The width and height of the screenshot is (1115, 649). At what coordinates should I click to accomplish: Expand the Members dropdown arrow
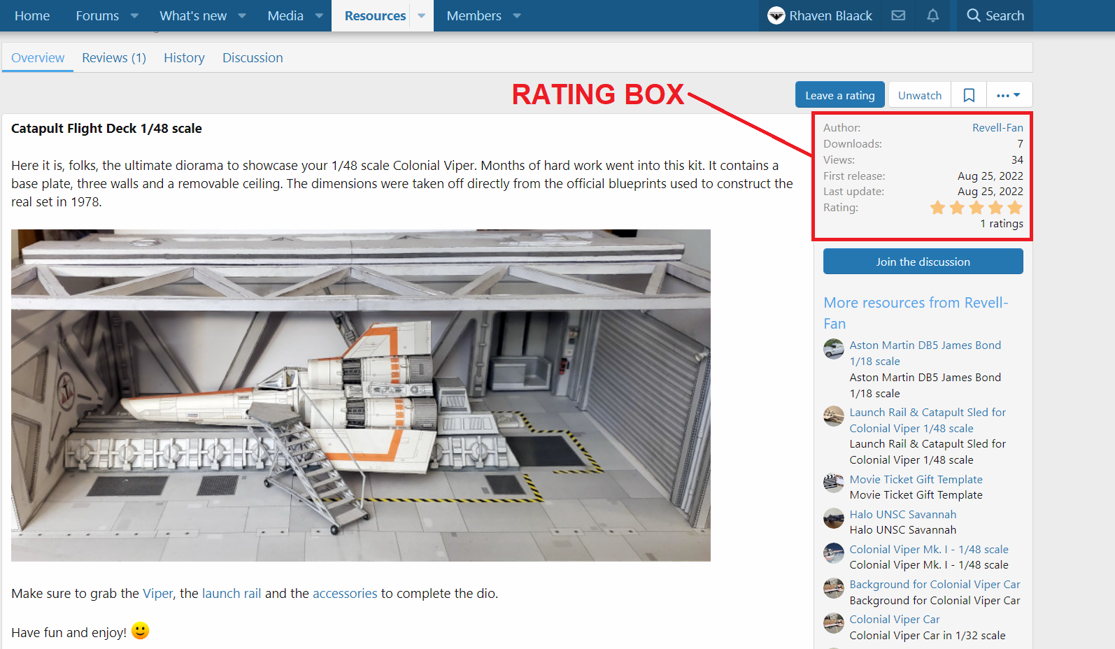[x=517, y=15]
